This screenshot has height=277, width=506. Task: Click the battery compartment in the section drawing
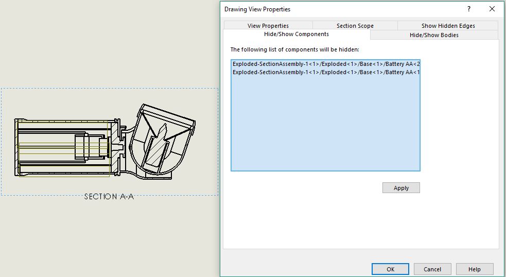(x=62, y=147)
